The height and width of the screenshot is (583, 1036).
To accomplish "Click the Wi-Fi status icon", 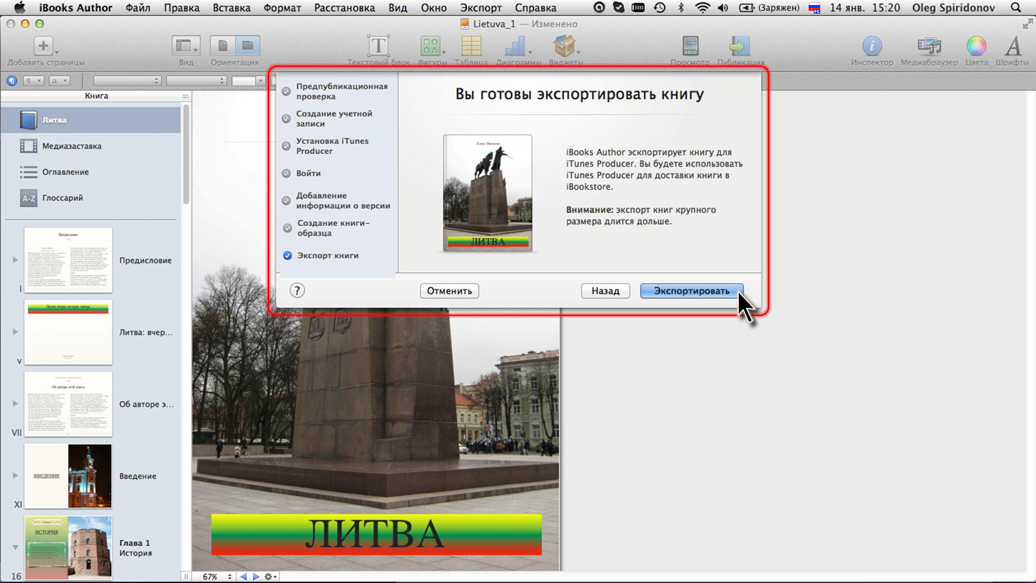I will pyautogui.click(x=703, y=8).
